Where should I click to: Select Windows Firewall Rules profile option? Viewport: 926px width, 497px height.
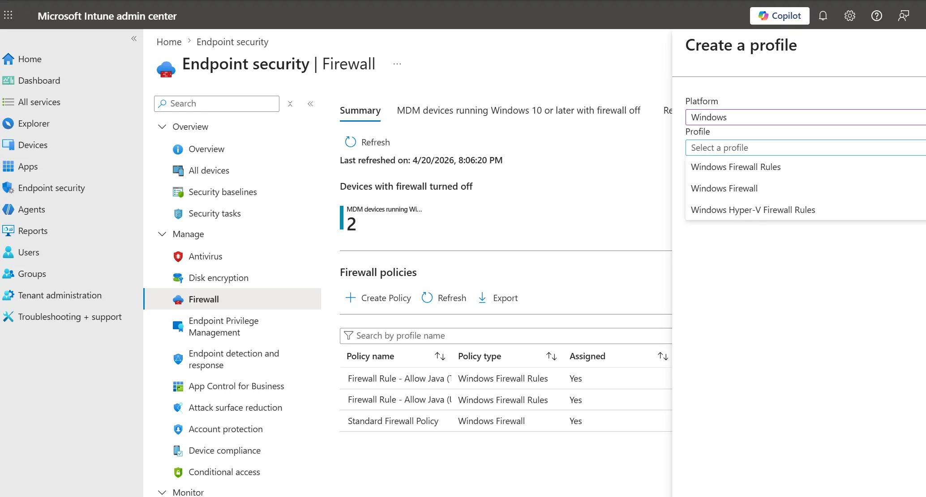pyautogui.click(x=736, y=166)
